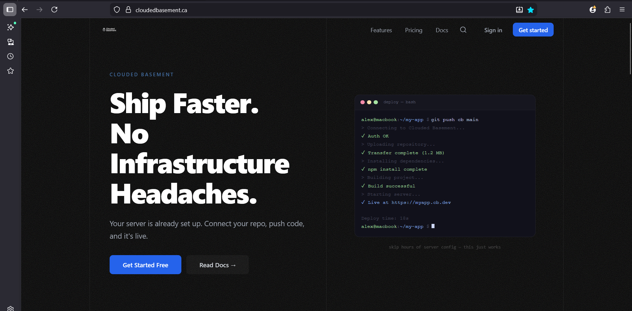This screenshot has width=632, height=311.
Task: Click the Get Started Free button
Action: [x=145, y=265]
